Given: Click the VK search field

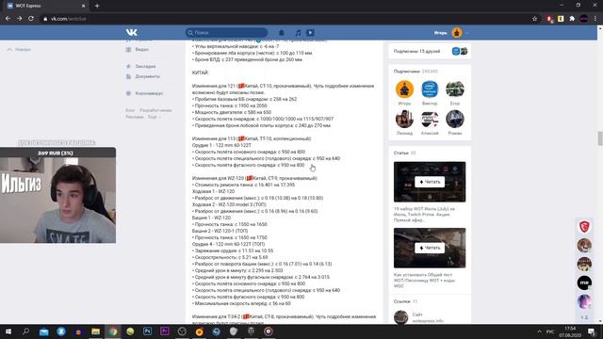Looking at the screenshot, I should click(x=226, y=33).
